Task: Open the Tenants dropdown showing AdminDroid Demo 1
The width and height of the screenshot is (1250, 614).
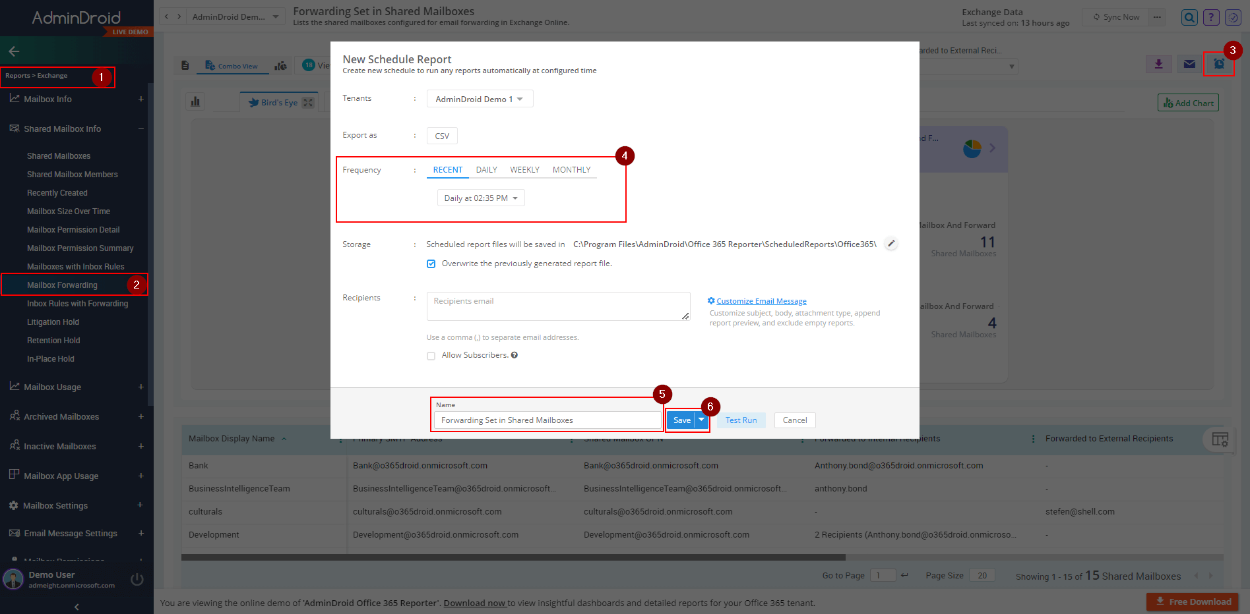Action: coord(480,98)
